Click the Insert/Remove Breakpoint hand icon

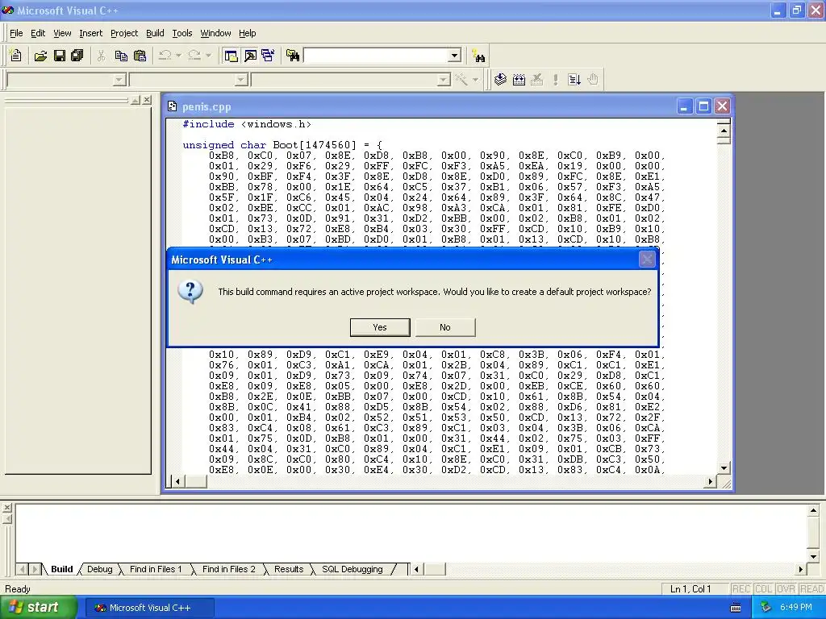pos(593,80)
